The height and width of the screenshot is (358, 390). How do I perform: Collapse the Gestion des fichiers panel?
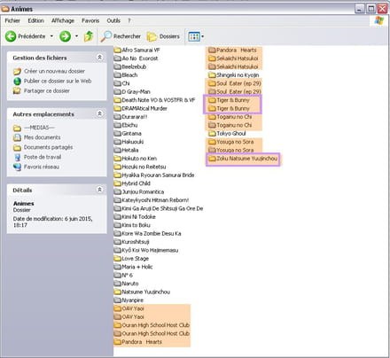pos(99,57)
